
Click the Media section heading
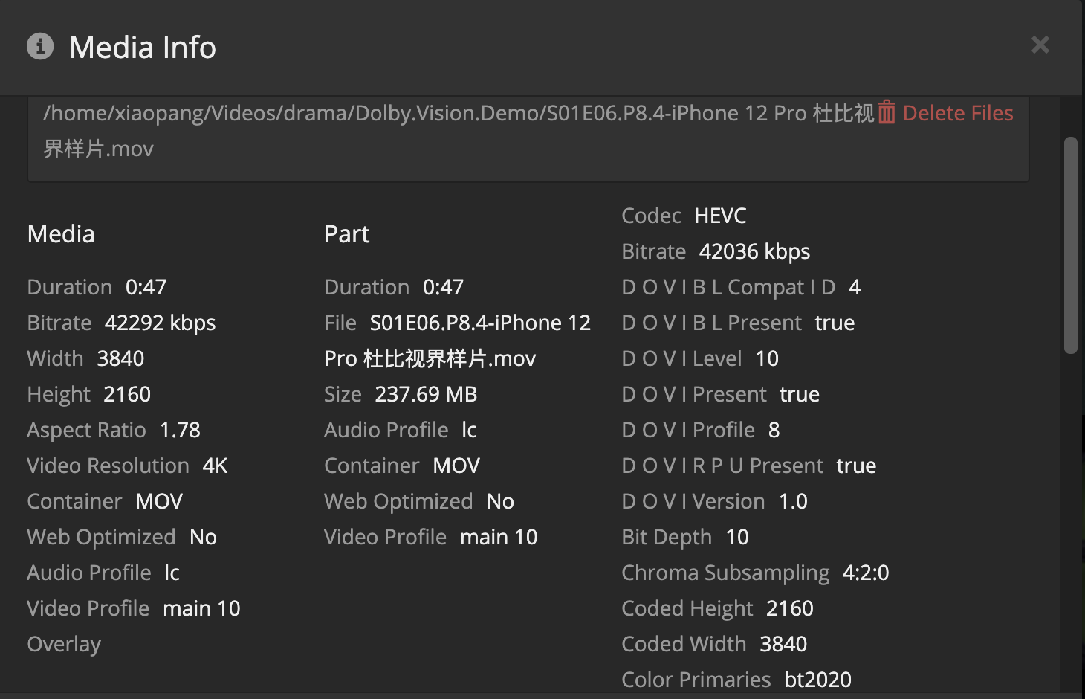tap(61, 233)
